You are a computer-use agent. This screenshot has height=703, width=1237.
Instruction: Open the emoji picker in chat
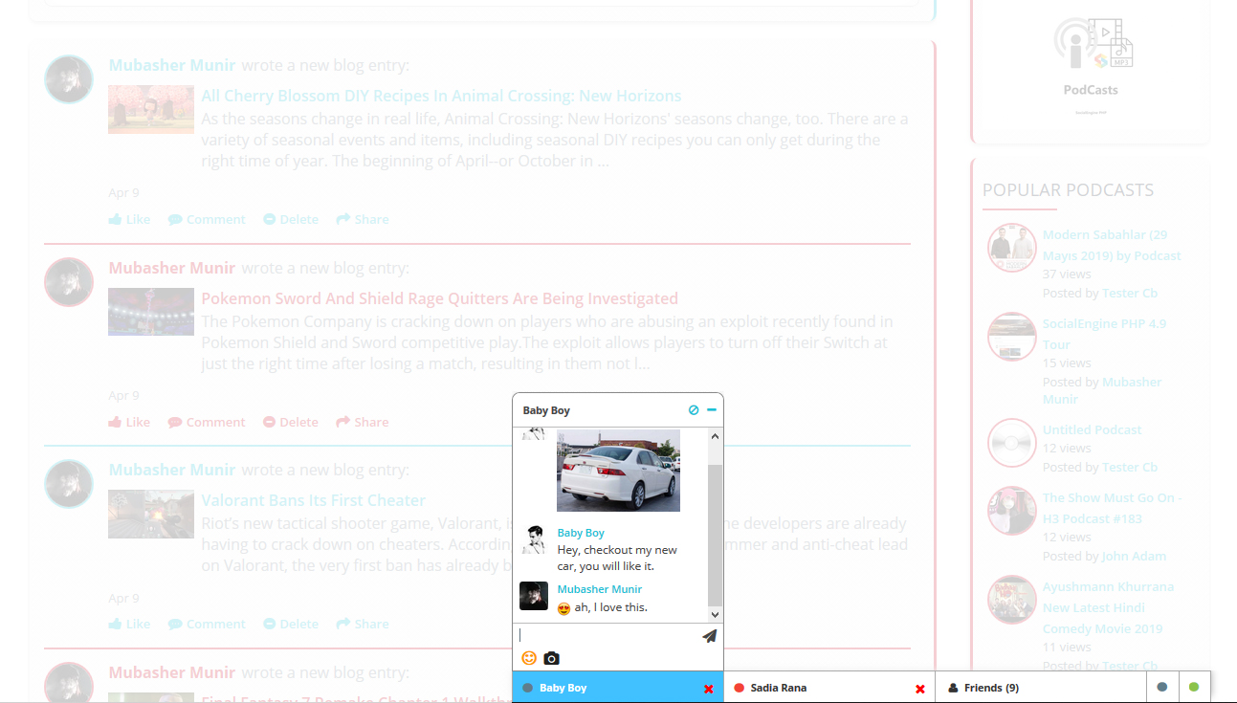(x=529, y=658)
